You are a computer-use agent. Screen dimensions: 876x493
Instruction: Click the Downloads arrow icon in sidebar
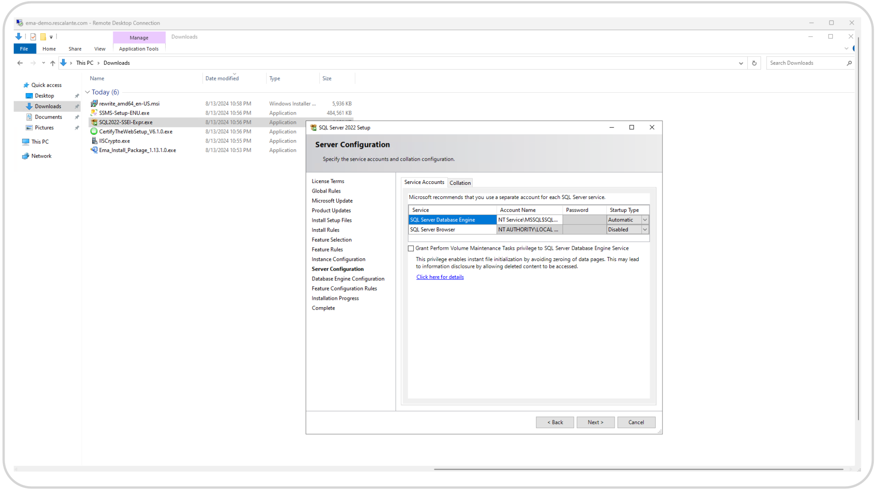(x=29, y=106)
